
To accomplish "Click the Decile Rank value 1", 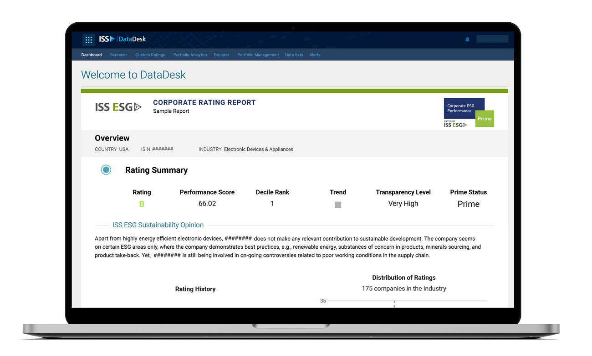I will click(272, 204).
